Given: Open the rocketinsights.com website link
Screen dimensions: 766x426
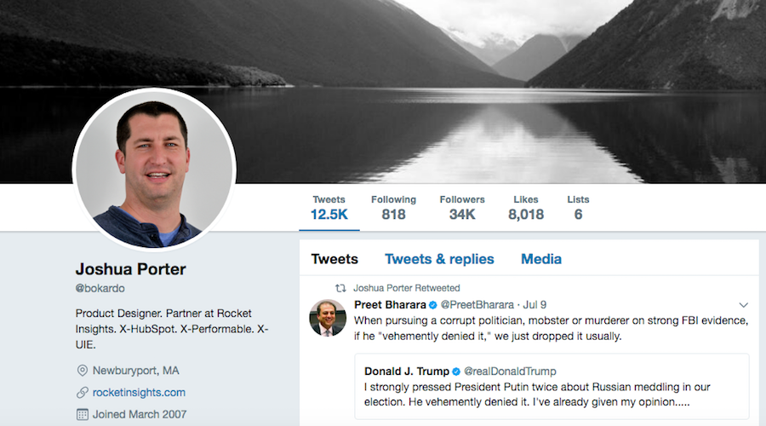Looking at the screenshot, I should (x=139, y=392).
